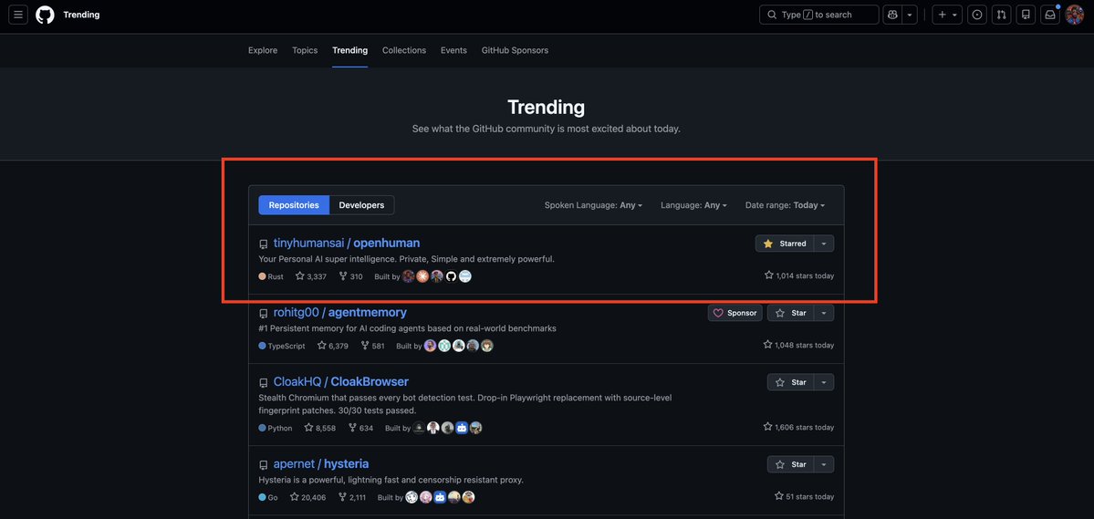The height and width of the screenshot is (519, 1094).
Task: View agentmemory's 581 forks
Action: tap(372, 346)
